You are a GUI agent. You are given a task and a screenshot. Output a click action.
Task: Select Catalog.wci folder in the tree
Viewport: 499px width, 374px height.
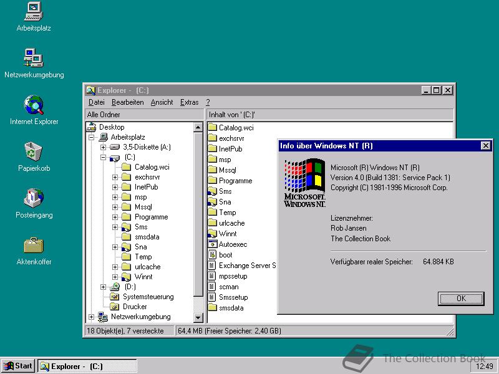pos(152,167)
